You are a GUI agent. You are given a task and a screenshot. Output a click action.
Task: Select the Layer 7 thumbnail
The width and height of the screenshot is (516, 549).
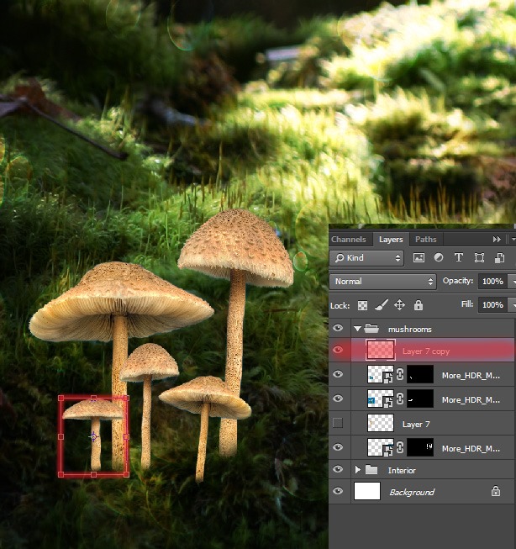click(381, 423)
